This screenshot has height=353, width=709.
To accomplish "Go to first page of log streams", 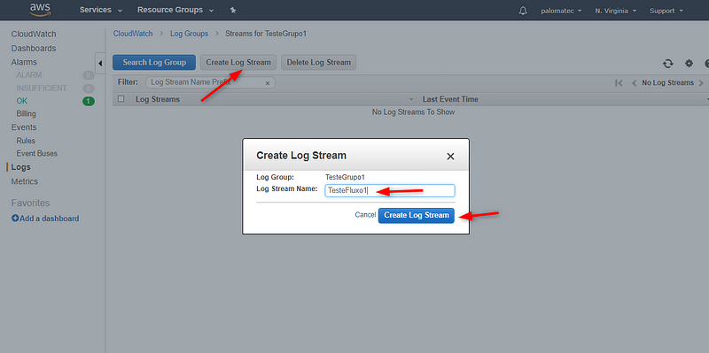I will click(619, 83).
